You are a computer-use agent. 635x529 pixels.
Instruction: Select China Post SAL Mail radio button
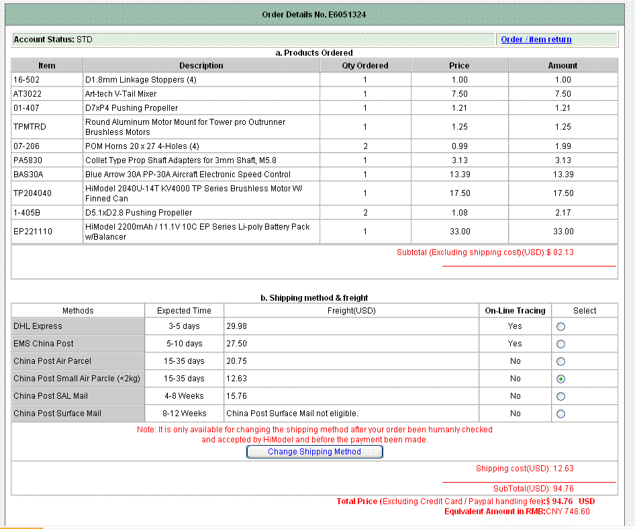tap(560, 396)
